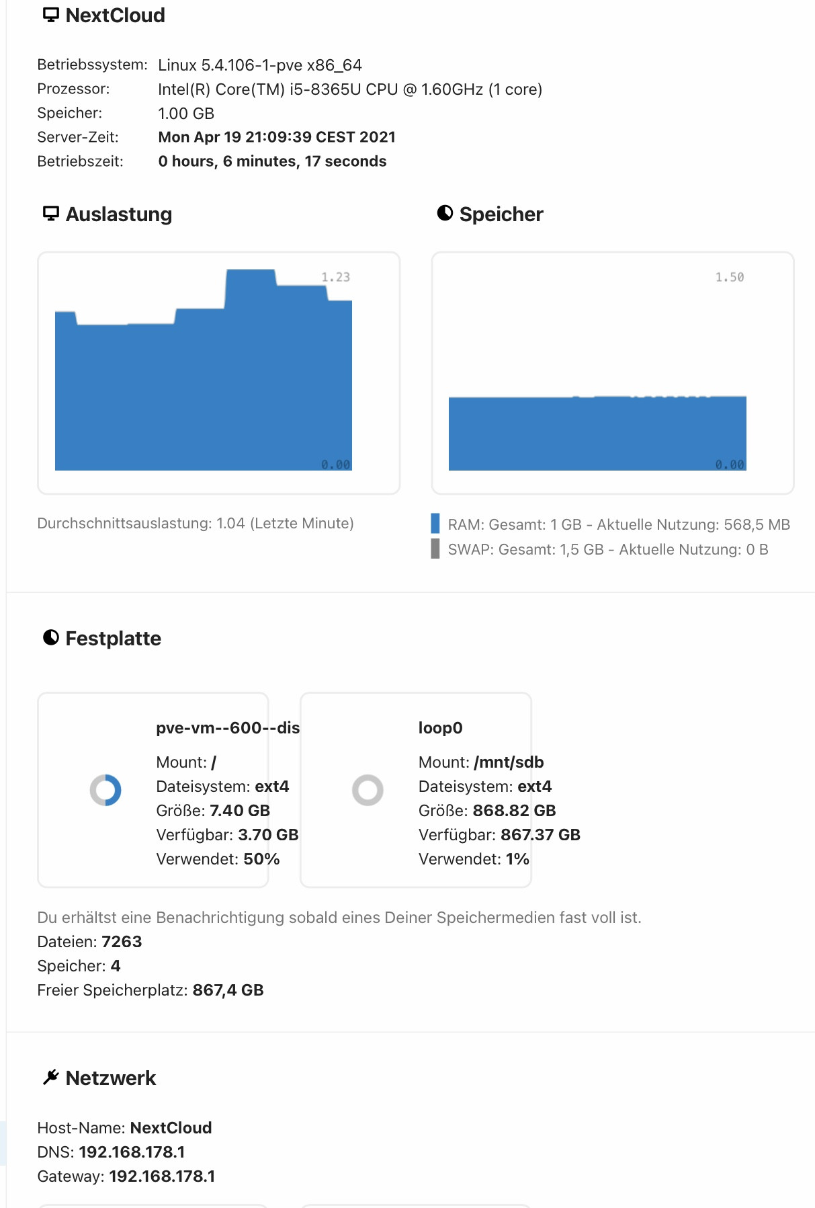The height and width of the screenshot is (1208, 815).
Task: Click the Server-Zeit timestamp value
Action: click(277, 137)
